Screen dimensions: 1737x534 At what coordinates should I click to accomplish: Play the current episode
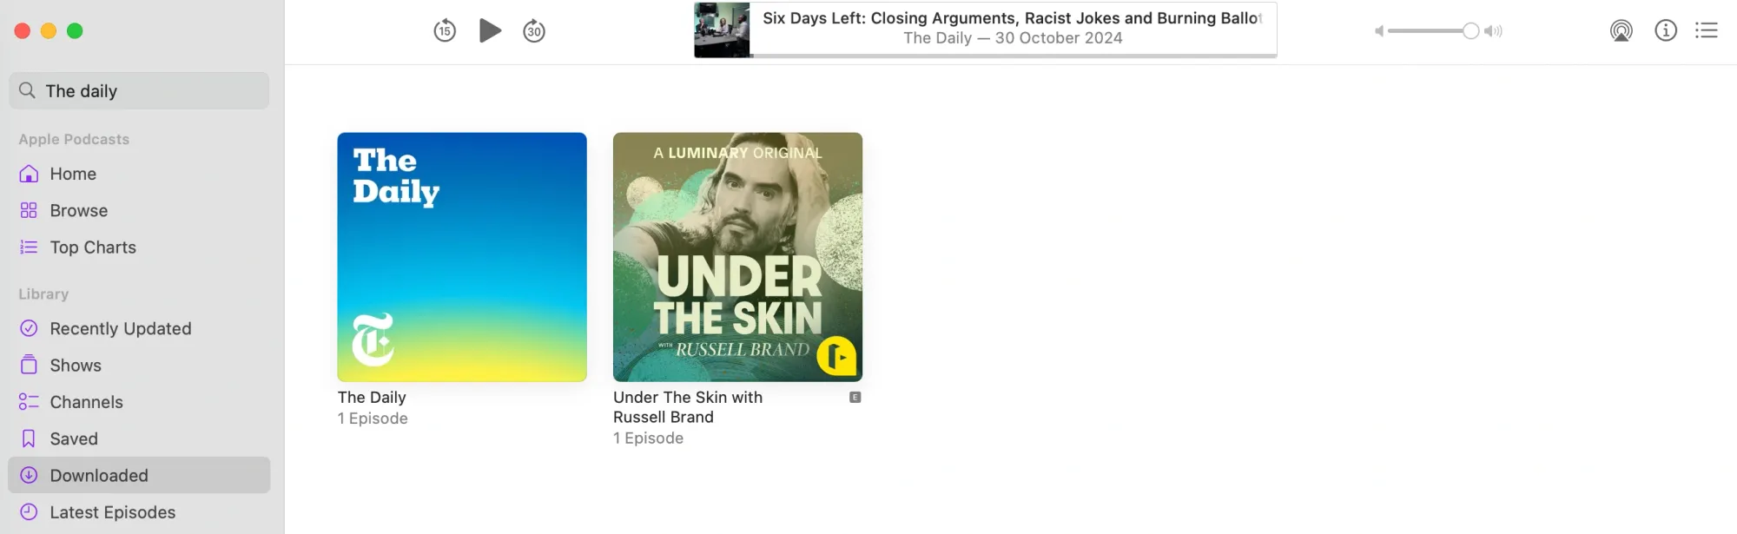click(490, 30)
